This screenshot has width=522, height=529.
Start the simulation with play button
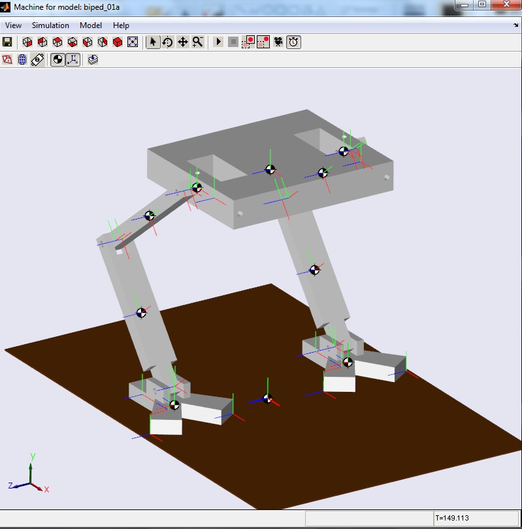(218, 42)
